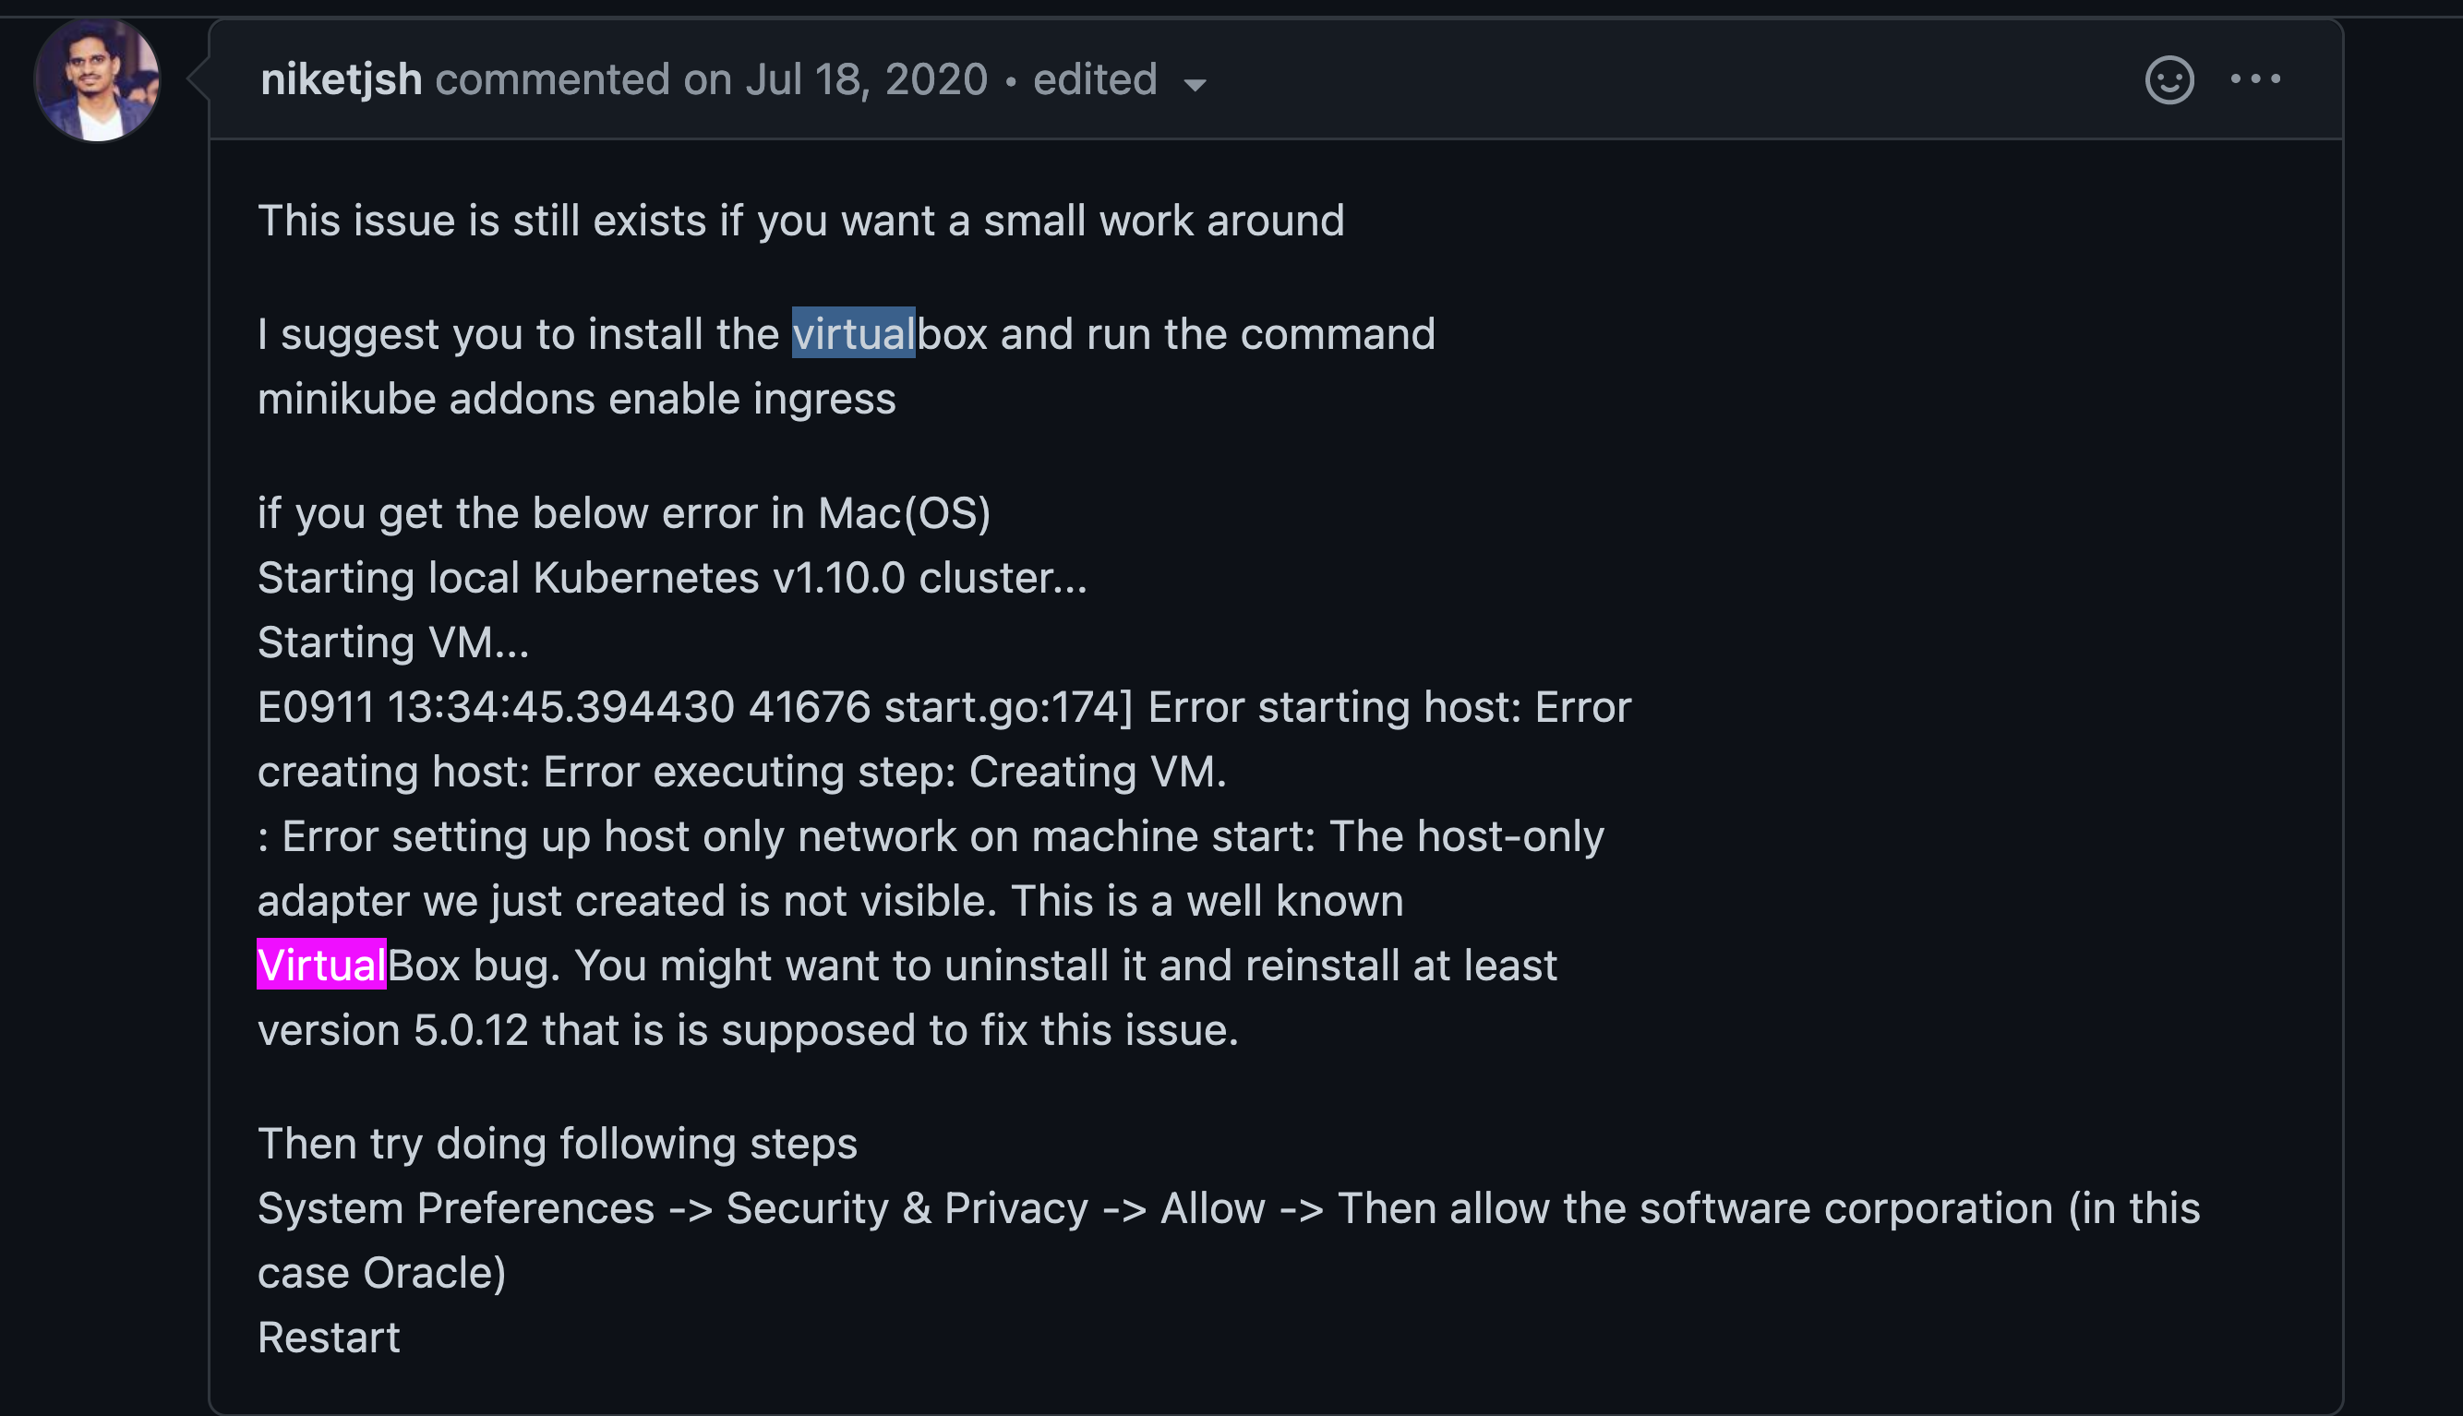Click the niketjsh avatar picture

click(x=97, y=79)
